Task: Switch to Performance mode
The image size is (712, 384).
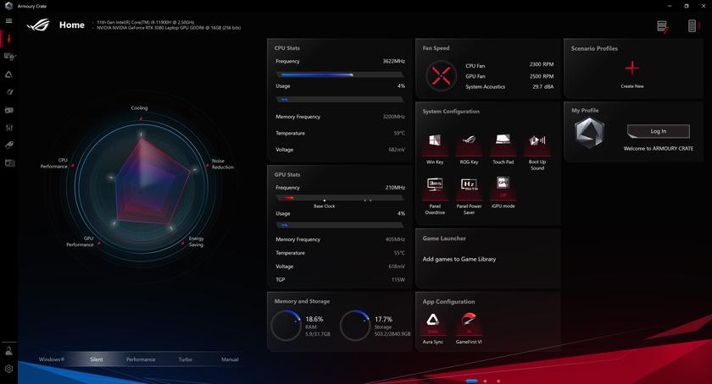Action: coord(141,359)
